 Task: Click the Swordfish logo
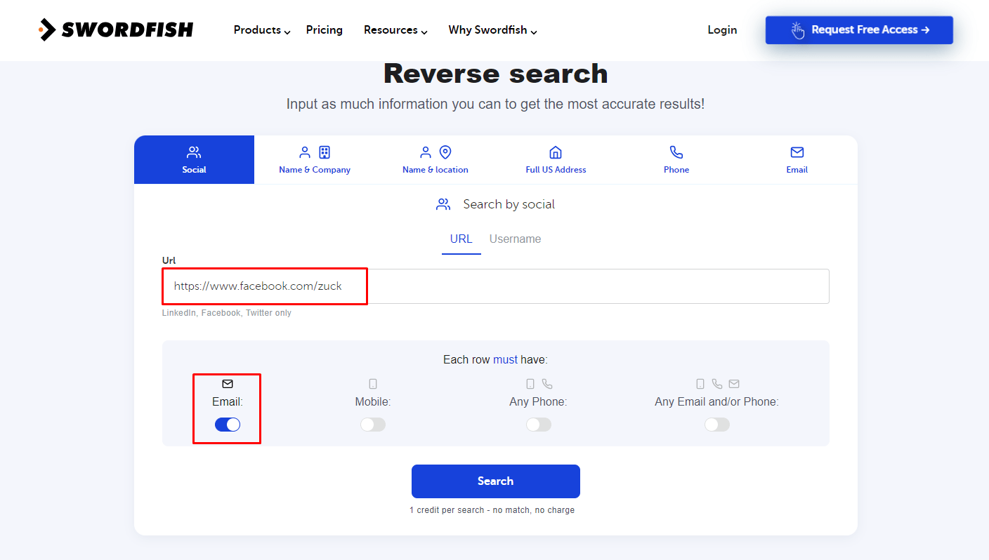click(116, 29)
